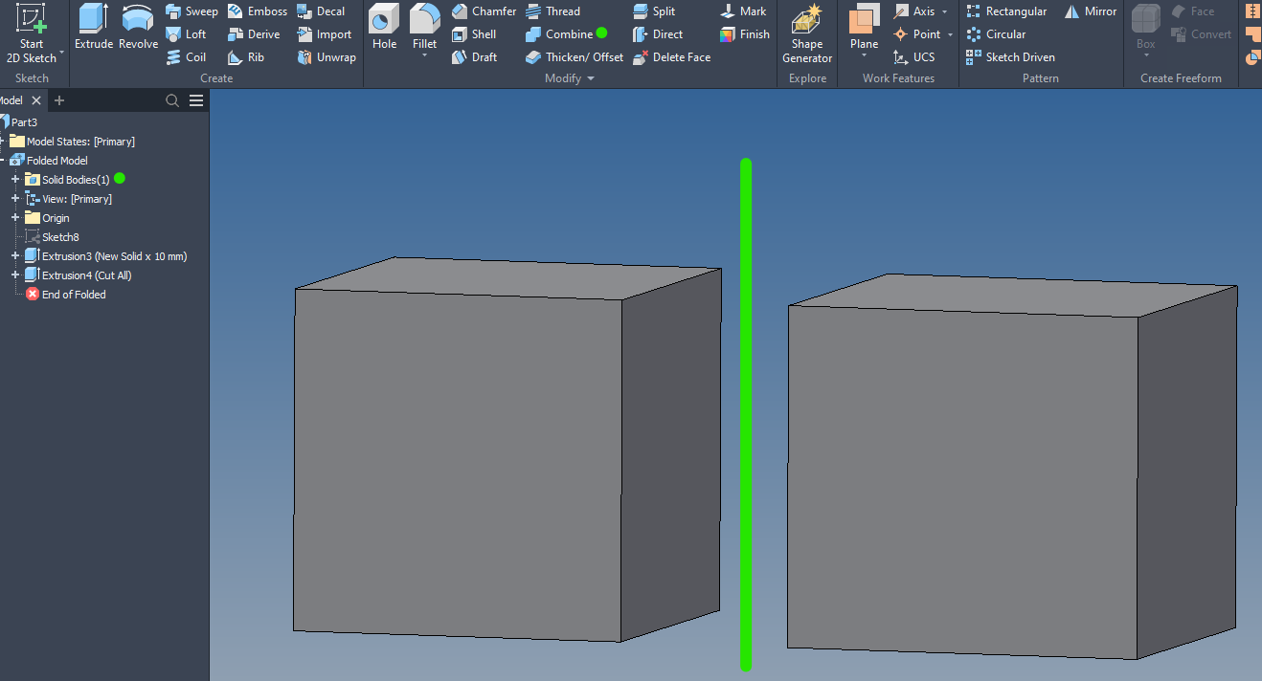Apply the Draft tool
Image resolution: width=1262 pixels, height=681 pixels.
pos(474,57)
